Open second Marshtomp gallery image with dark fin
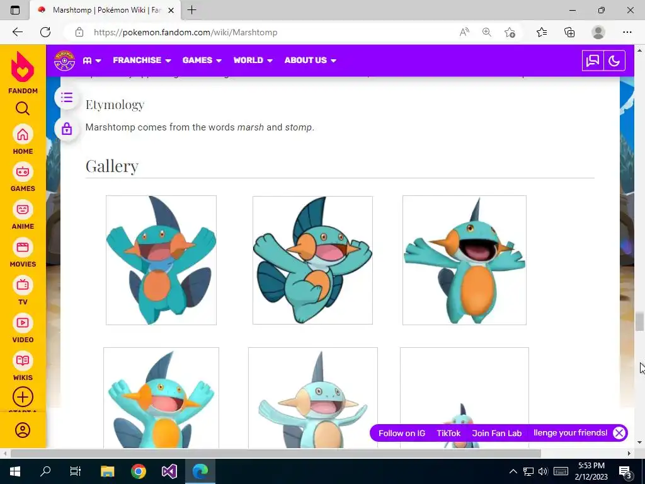 [312, 260]
